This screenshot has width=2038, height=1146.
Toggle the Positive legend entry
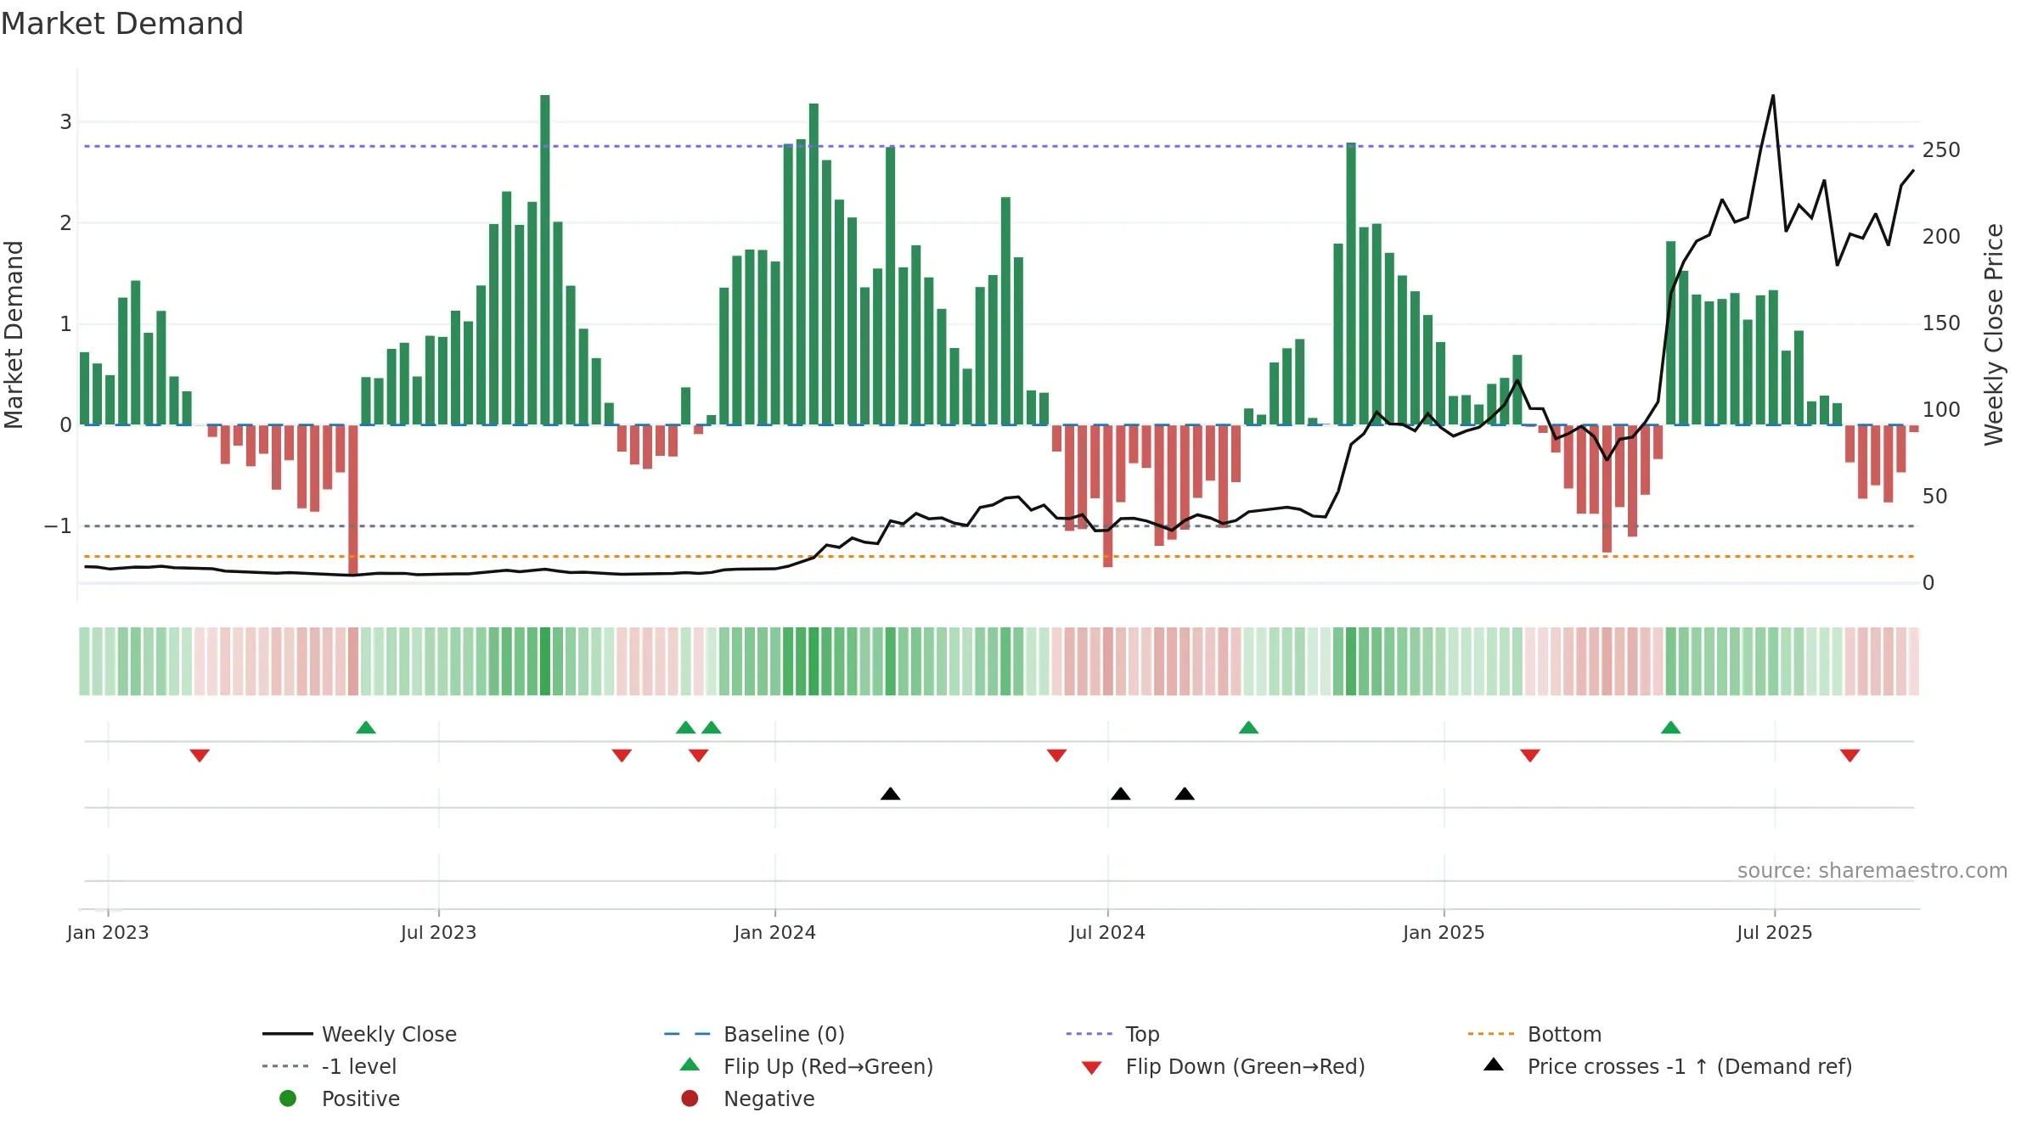click(340, 1098)
